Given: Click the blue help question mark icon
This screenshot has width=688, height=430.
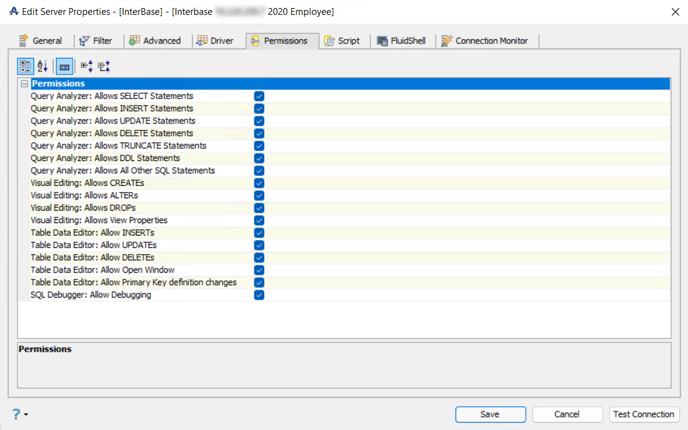Looking at the screenshot, I should click(16, 414).
